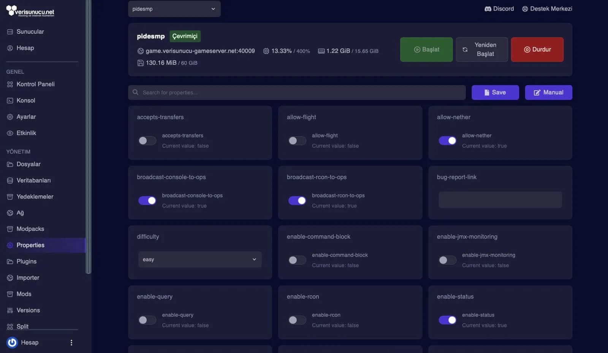Click the bug-report-link text field

[x=500, y=200]
